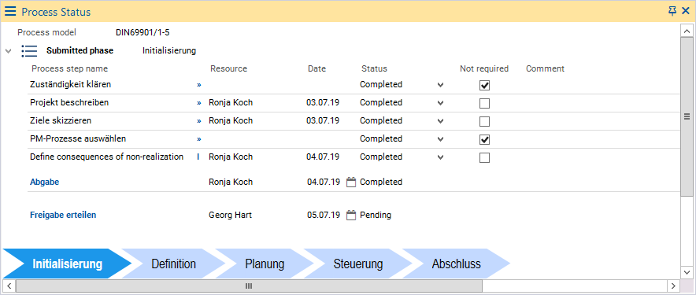Select the Zuständigkeit klären step name
This screenshot has width=696, height=295.
[x=71, y=84]
